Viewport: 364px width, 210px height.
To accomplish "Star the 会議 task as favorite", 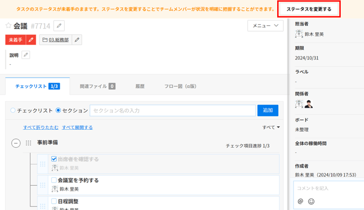I will [8, 25].
